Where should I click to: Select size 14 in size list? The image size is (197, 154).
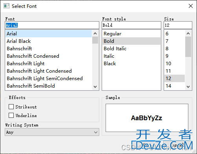(x=175, y=86)
